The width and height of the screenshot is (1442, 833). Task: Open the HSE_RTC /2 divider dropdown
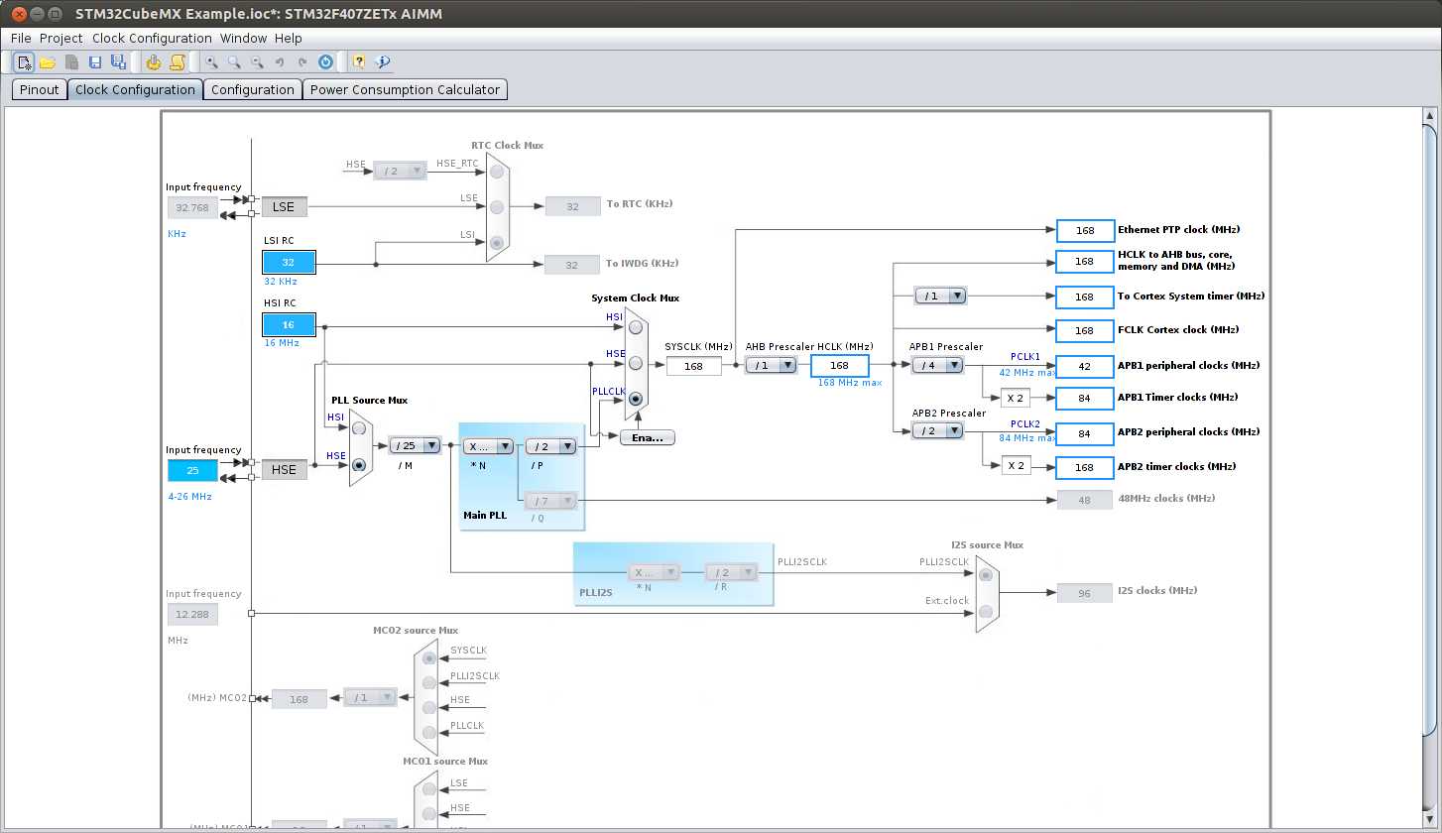[400, 171]
